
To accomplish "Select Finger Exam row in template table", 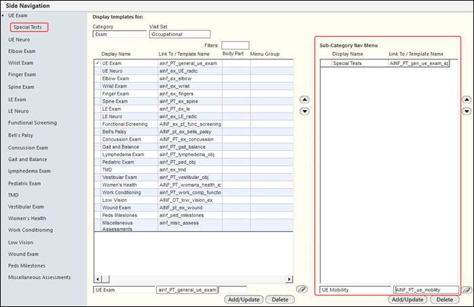I will (x=194, y=94).
